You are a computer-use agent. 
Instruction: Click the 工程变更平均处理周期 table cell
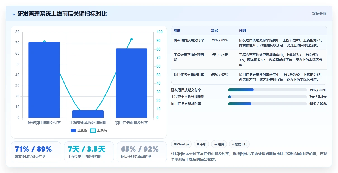coord(189,57)
